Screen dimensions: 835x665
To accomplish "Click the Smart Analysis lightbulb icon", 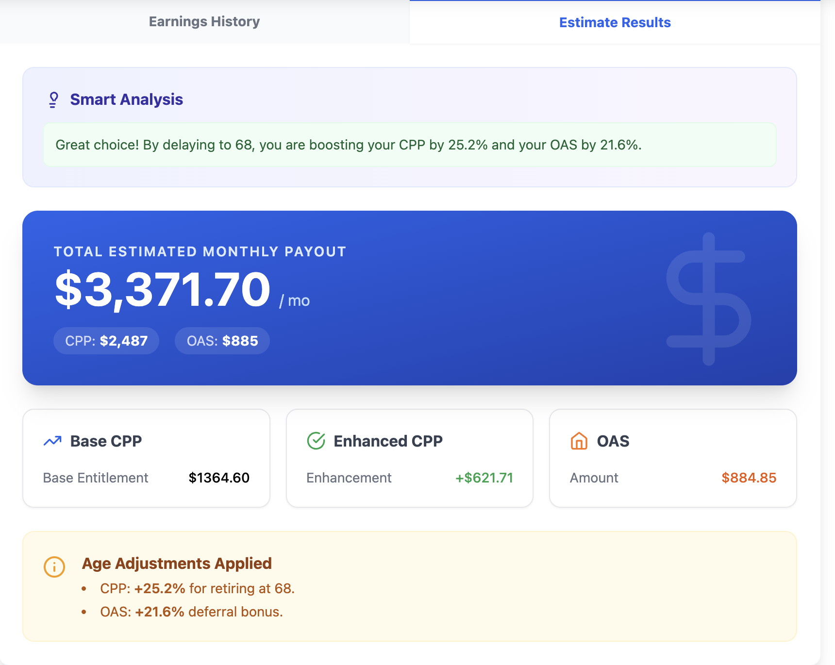I will click(53, 99).
